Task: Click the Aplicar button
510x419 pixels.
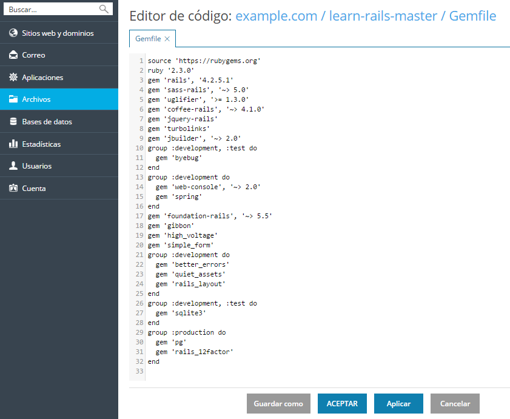Action: pyautogui.click(x=398, y=403)
